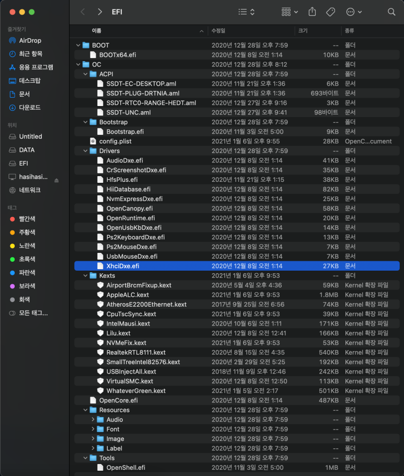This screenshot has width=404, height=476.
Task: Click the magnifying glass search icon
Action: 390,11
